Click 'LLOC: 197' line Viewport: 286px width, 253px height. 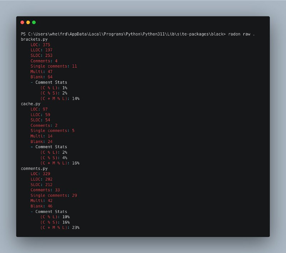[41, 50]
